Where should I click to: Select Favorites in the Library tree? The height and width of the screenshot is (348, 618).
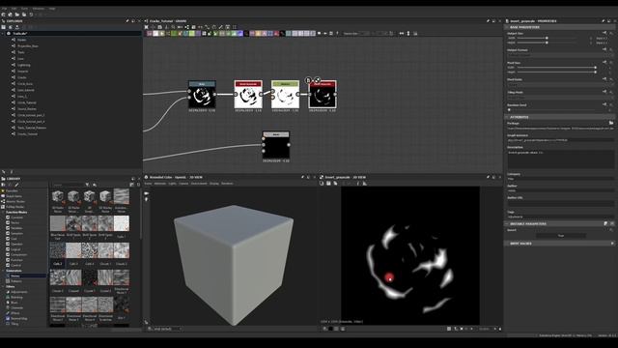[12, 191]
